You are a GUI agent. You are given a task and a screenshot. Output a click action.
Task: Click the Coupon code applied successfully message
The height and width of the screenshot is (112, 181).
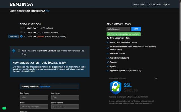click(124, 34)
